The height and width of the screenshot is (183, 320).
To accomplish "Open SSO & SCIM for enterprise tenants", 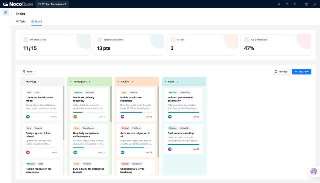I will click(89, 167).
